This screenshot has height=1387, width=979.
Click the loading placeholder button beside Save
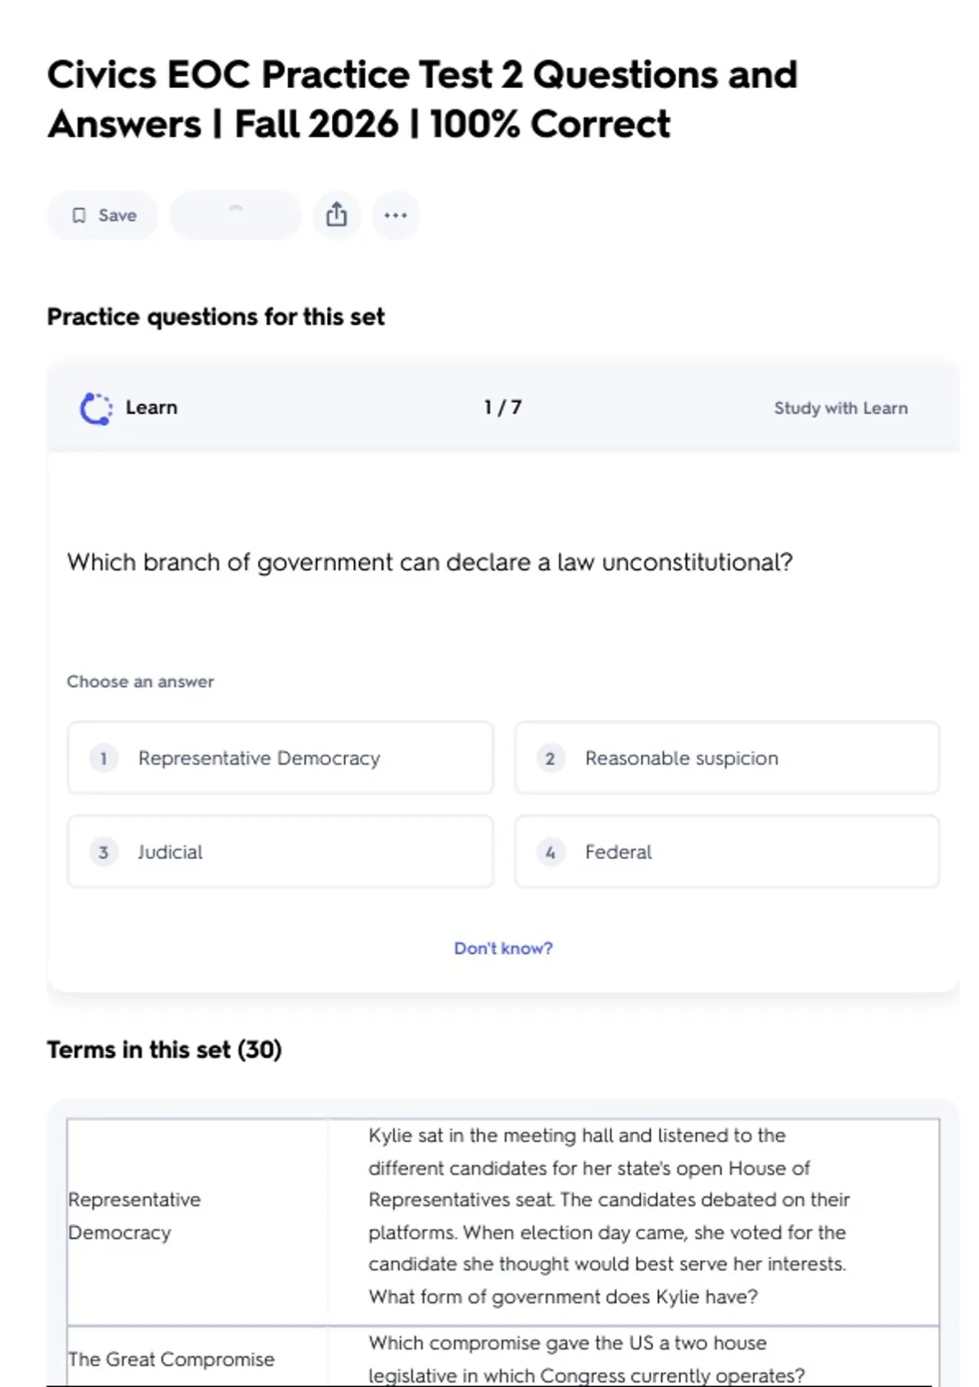click(235, 215)
